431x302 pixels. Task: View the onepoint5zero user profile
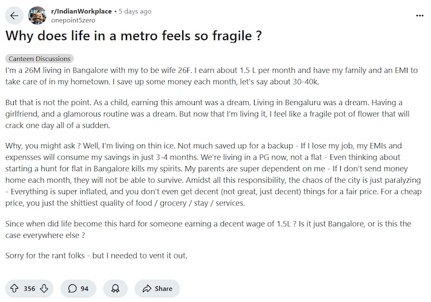click(x=73, y=20)
